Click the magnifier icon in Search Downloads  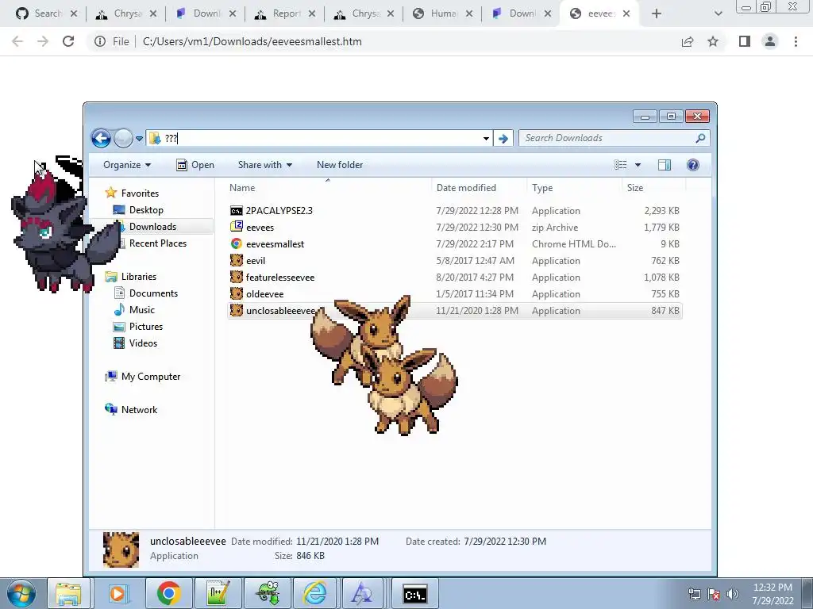[700, 138]
